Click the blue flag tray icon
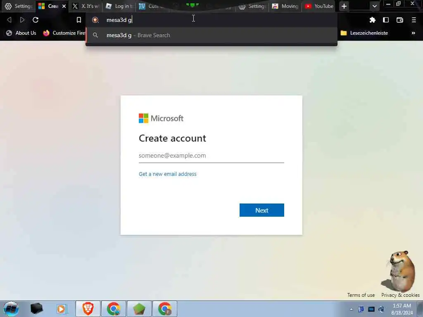The width and height of the screenshot is (423, 317). coord(361,309)
